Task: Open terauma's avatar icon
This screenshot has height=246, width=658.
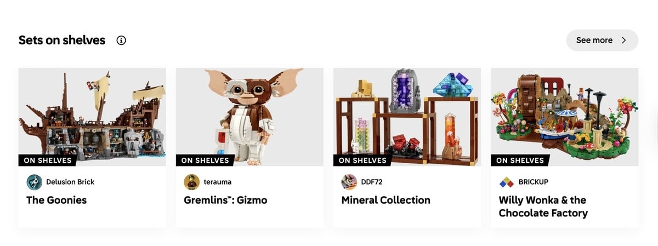Action: pos(191,182)
